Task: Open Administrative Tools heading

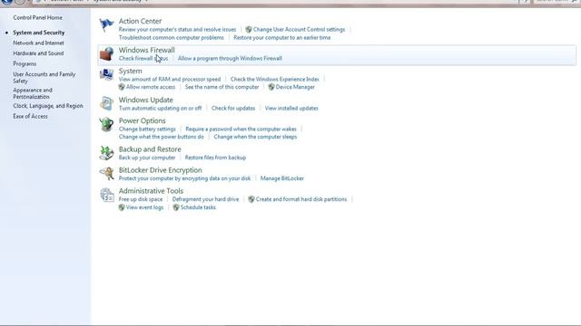Action: tap(152, 191)
